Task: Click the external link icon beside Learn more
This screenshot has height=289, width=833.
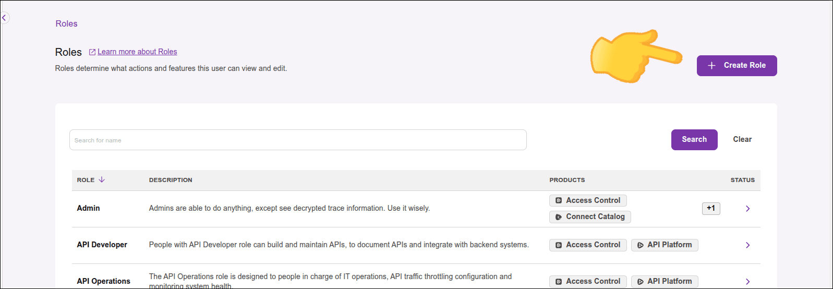Action: point(92,52)
